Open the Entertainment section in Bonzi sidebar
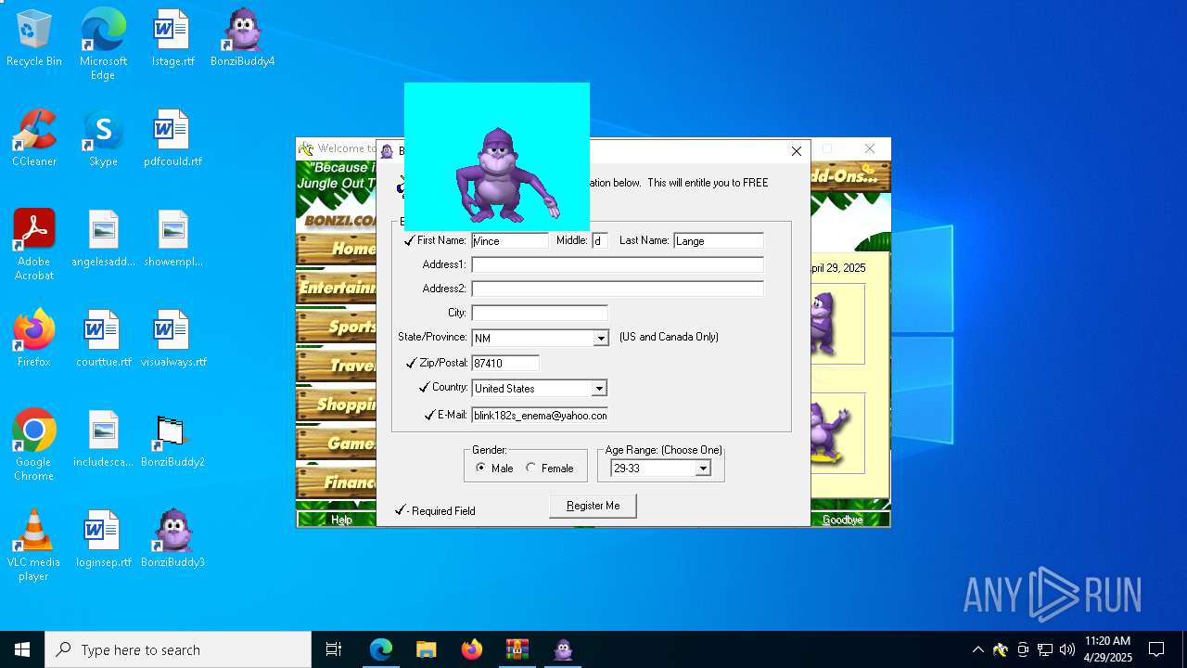 click(337, 288)
